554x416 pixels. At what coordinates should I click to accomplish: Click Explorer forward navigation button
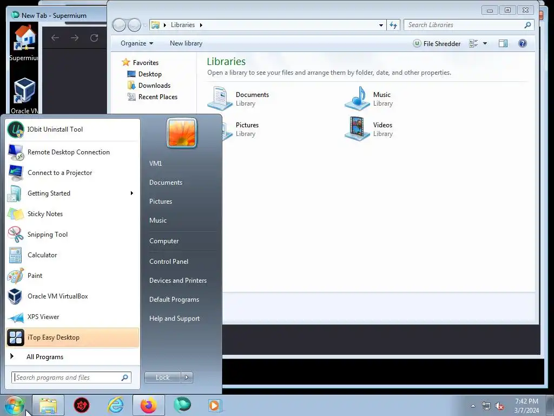click(x=135, y=25)
